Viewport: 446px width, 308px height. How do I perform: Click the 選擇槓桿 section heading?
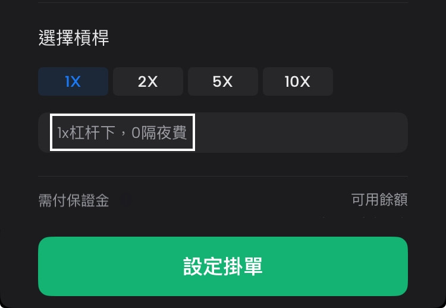74,38
